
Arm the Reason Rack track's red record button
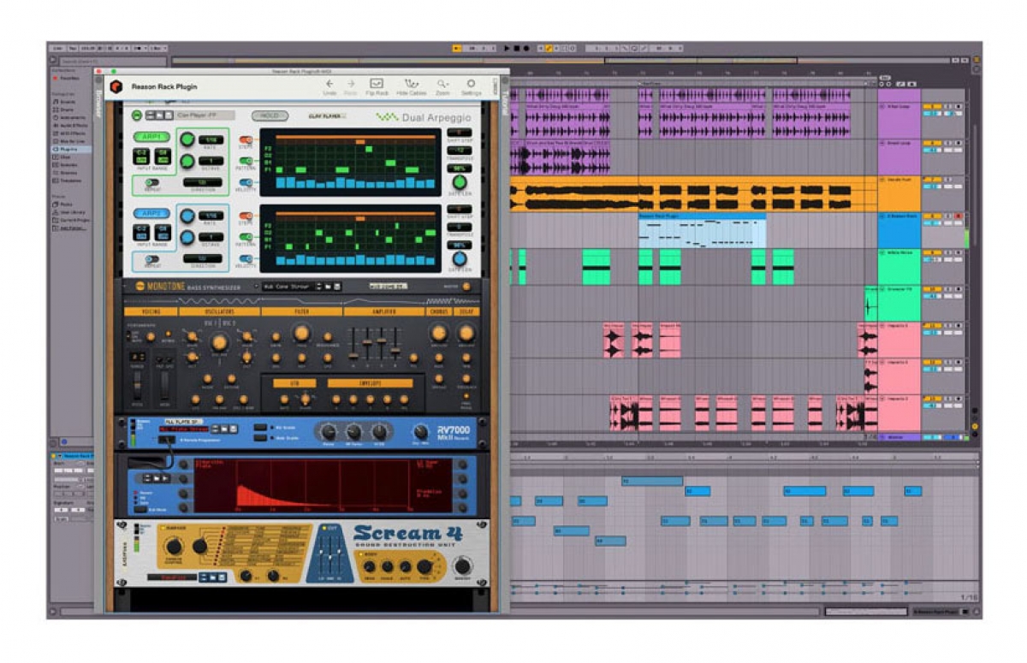(959, 216)
